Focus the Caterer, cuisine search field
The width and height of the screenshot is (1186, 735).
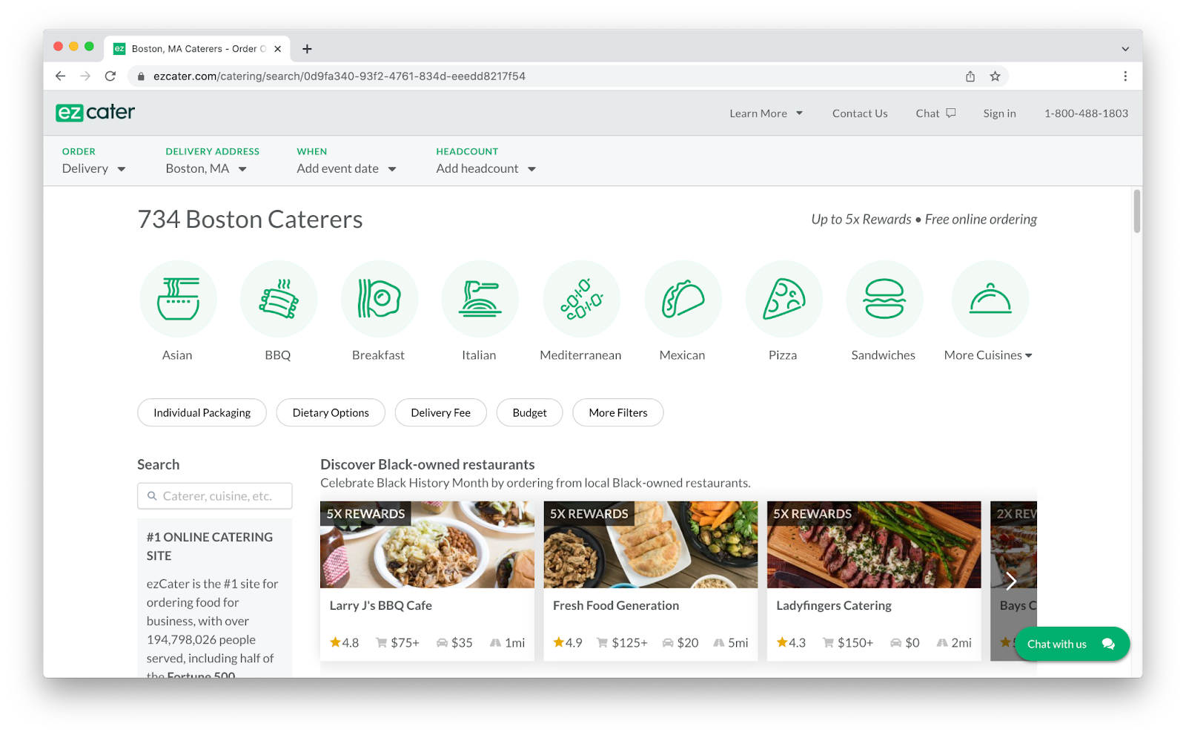[x=215, y=496]
